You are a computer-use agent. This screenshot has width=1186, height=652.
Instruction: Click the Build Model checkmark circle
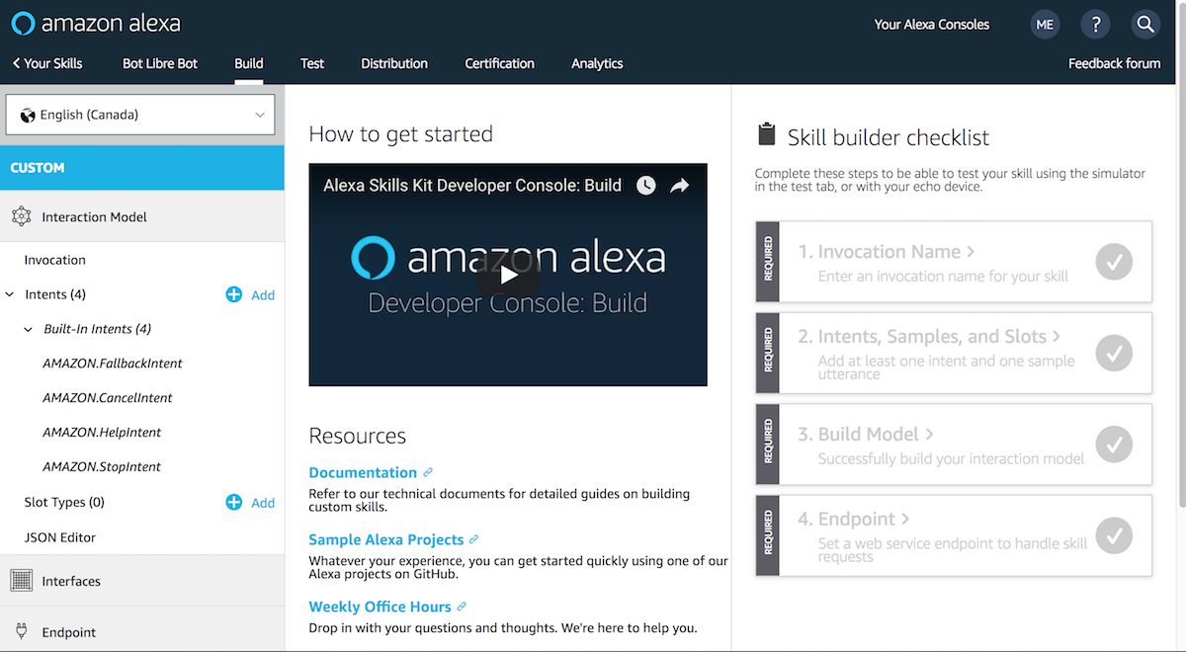tap(1114, 444)
